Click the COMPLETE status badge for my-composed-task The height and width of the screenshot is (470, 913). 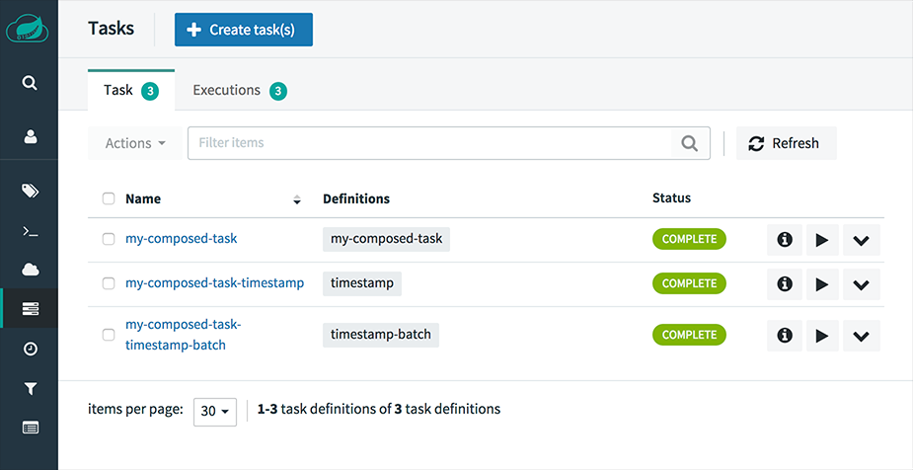pos(689,239)
